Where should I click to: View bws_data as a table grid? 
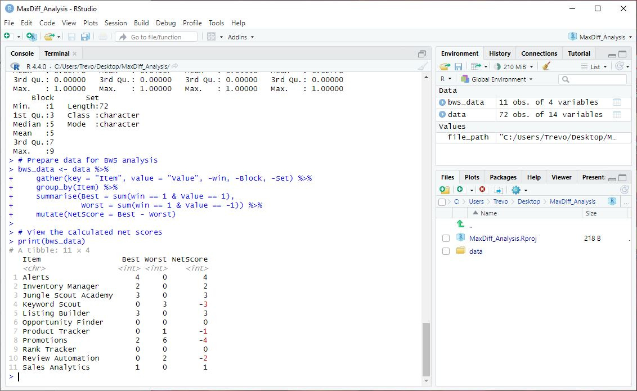pyautogui.click(x=617, y=102)
